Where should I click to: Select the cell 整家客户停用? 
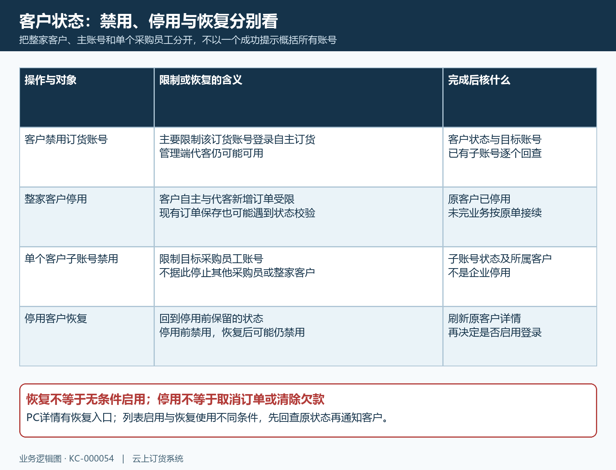tap(87, 217)
